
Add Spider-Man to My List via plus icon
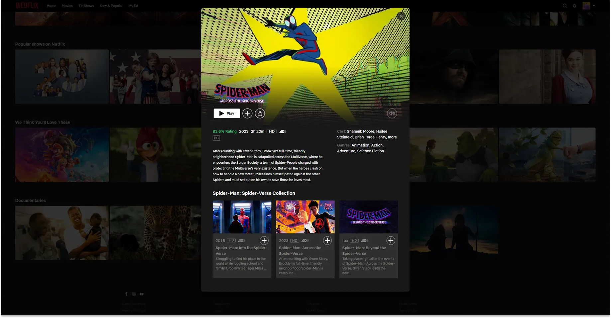coord(247,113)
